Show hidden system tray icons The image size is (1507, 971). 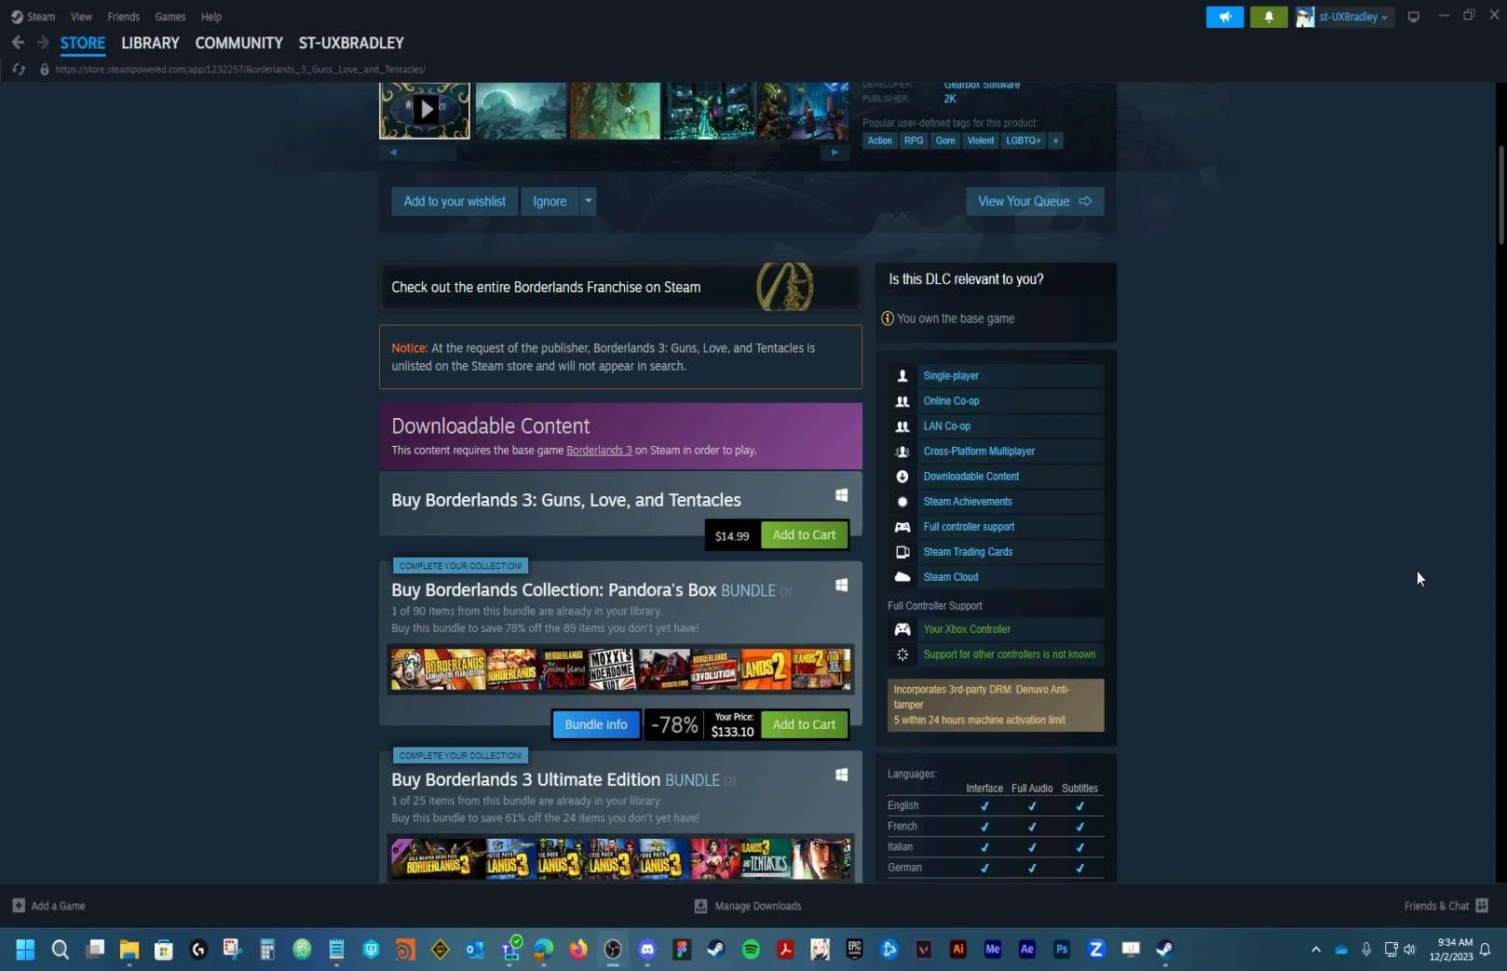(1316, 950)
